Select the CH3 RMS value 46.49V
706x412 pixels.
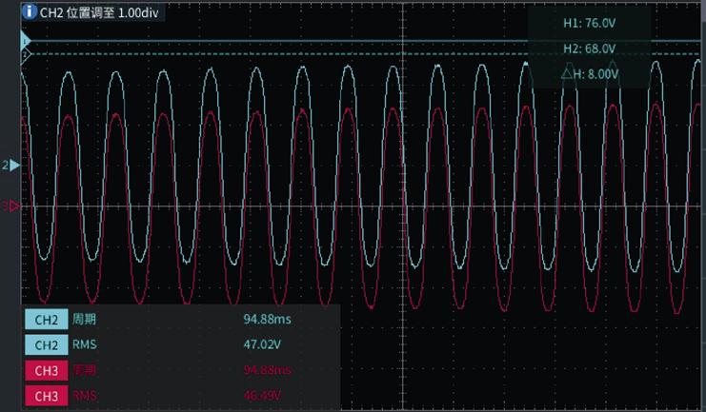[x=262, y=396]
